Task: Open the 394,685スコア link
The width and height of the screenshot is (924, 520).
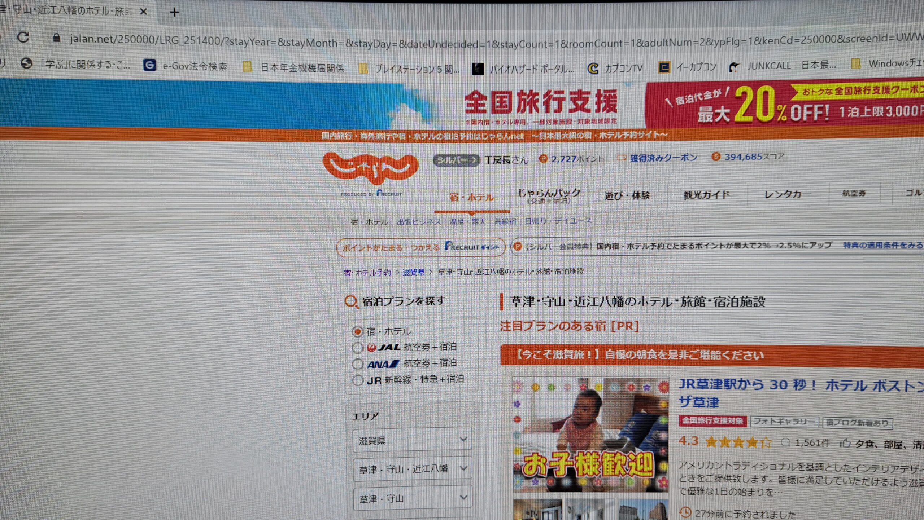Action: pos(748,157)
